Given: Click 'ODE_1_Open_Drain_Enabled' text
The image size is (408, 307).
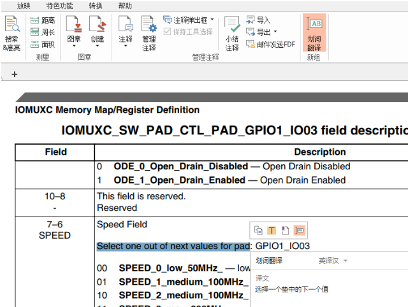Looking at the screenshot, I should click(x=180, y=180).
